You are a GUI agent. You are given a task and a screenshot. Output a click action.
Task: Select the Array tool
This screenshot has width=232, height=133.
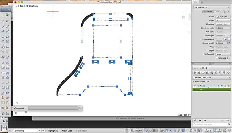tap(7, 73)
